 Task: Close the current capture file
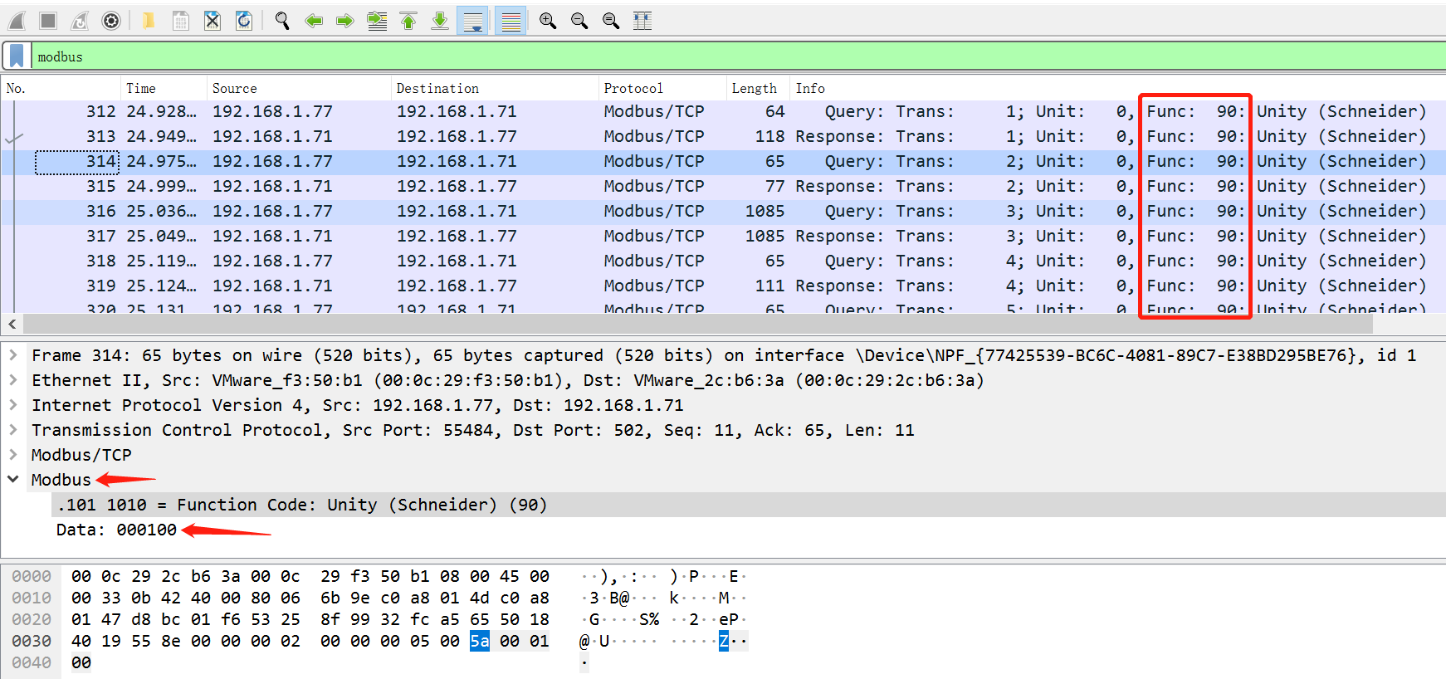[x=213, y=21]
